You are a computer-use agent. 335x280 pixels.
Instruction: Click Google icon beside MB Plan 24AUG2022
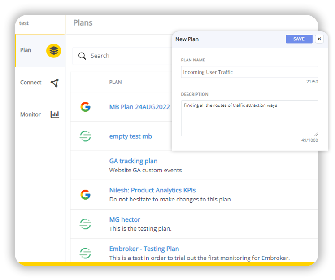85,107
